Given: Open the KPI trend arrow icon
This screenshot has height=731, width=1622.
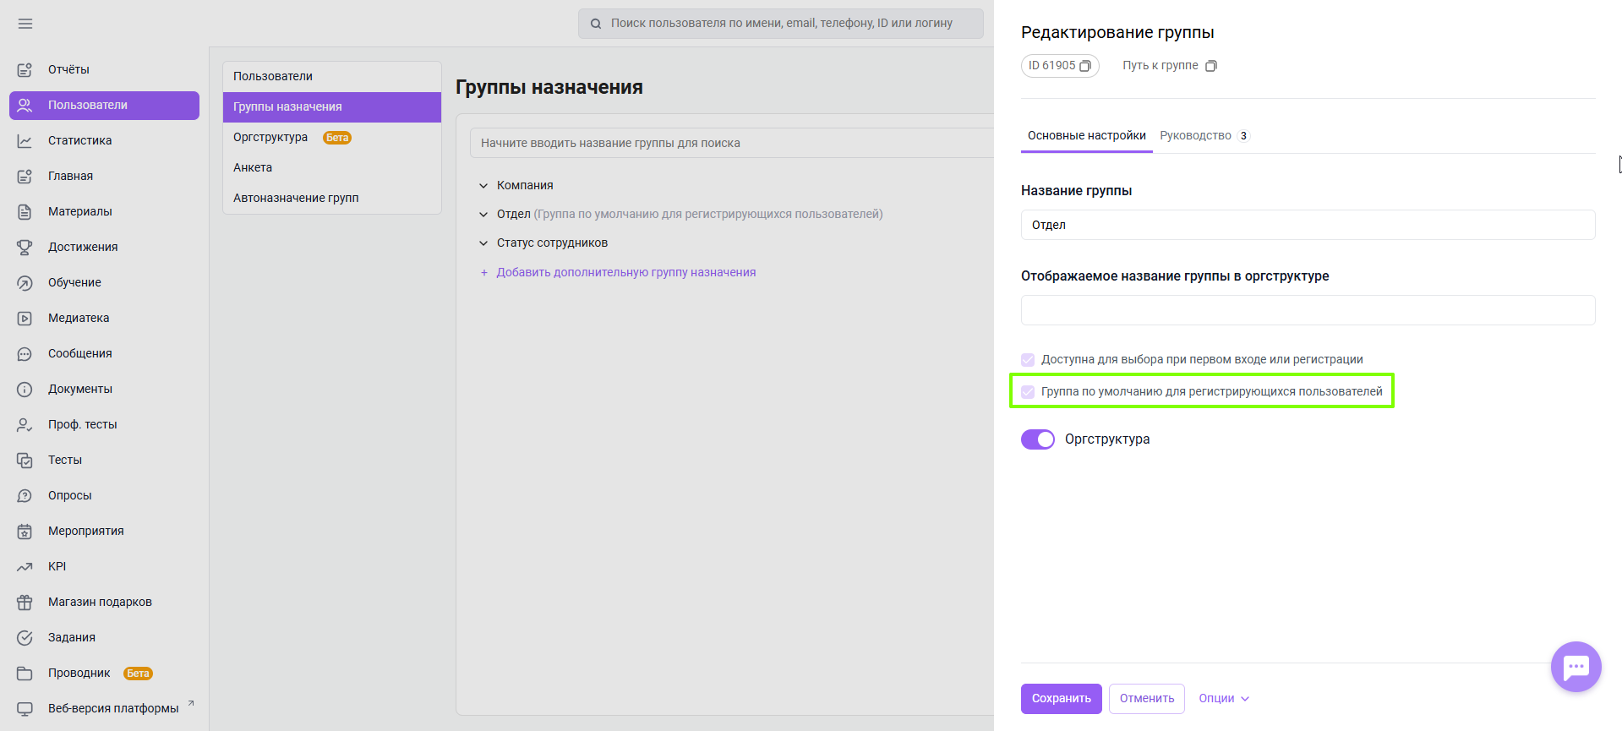Looking at the screenshot, I should click(x=25, y=566).
